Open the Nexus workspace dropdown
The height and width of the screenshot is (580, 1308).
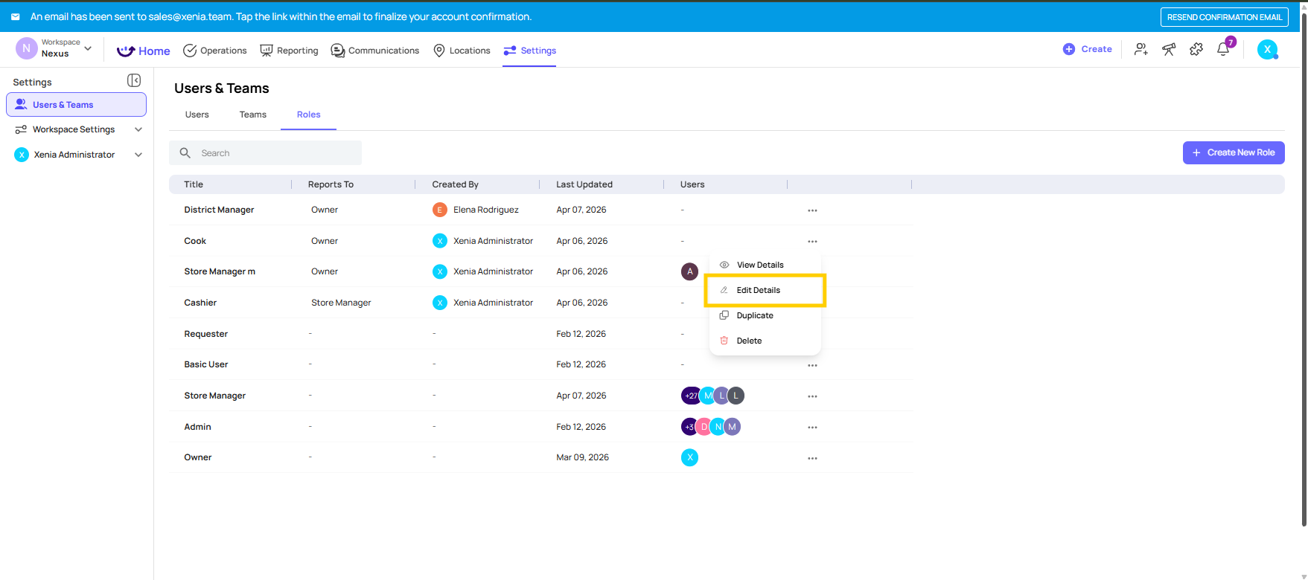88,48
